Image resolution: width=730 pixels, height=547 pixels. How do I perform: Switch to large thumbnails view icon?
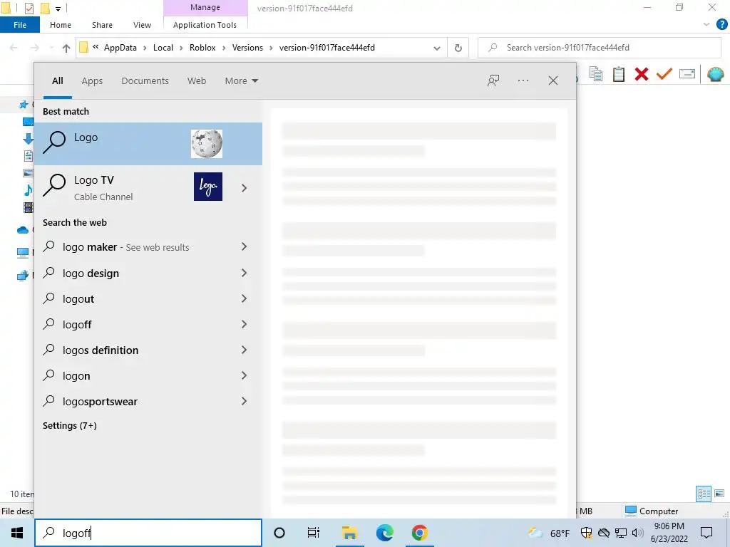(x=719, y=494)
